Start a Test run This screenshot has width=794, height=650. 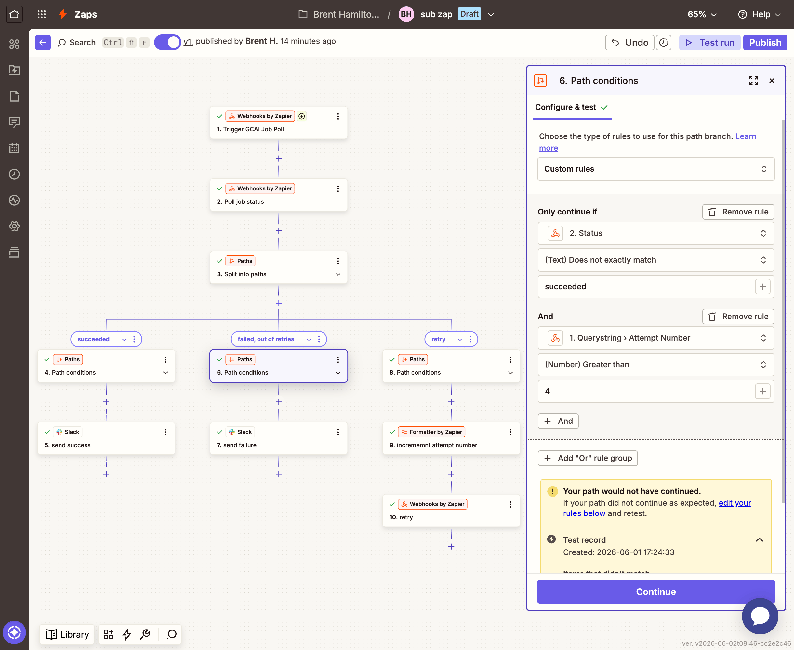pyautogui.click(x=709, y=42)
